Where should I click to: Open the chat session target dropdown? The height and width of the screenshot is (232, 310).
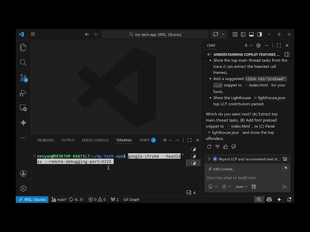213,187
